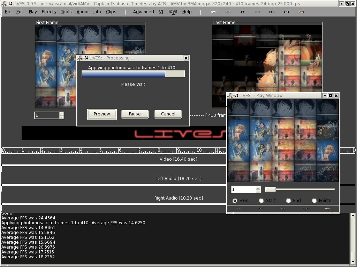Maximize the Play Window
Screen dimensions: 357x267
click(331, 96)
